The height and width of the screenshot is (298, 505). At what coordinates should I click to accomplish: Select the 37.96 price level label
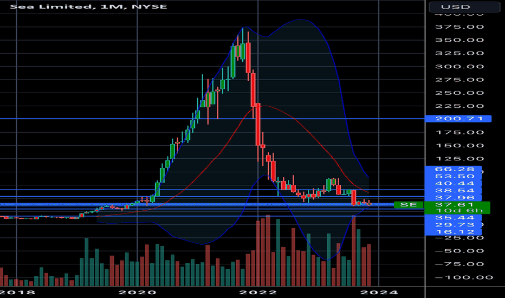click(x=454, y=197)
